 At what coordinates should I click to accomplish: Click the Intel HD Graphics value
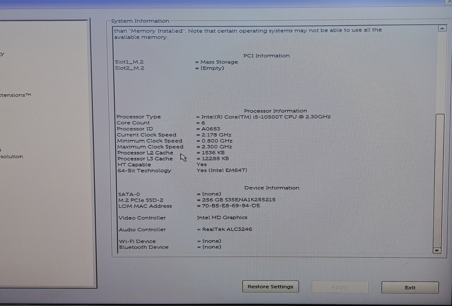point(222,218)
